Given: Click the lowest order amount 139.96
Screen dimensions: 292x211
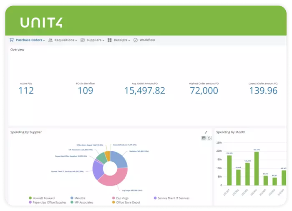Looking at the screenshot, I should [263, 91].
